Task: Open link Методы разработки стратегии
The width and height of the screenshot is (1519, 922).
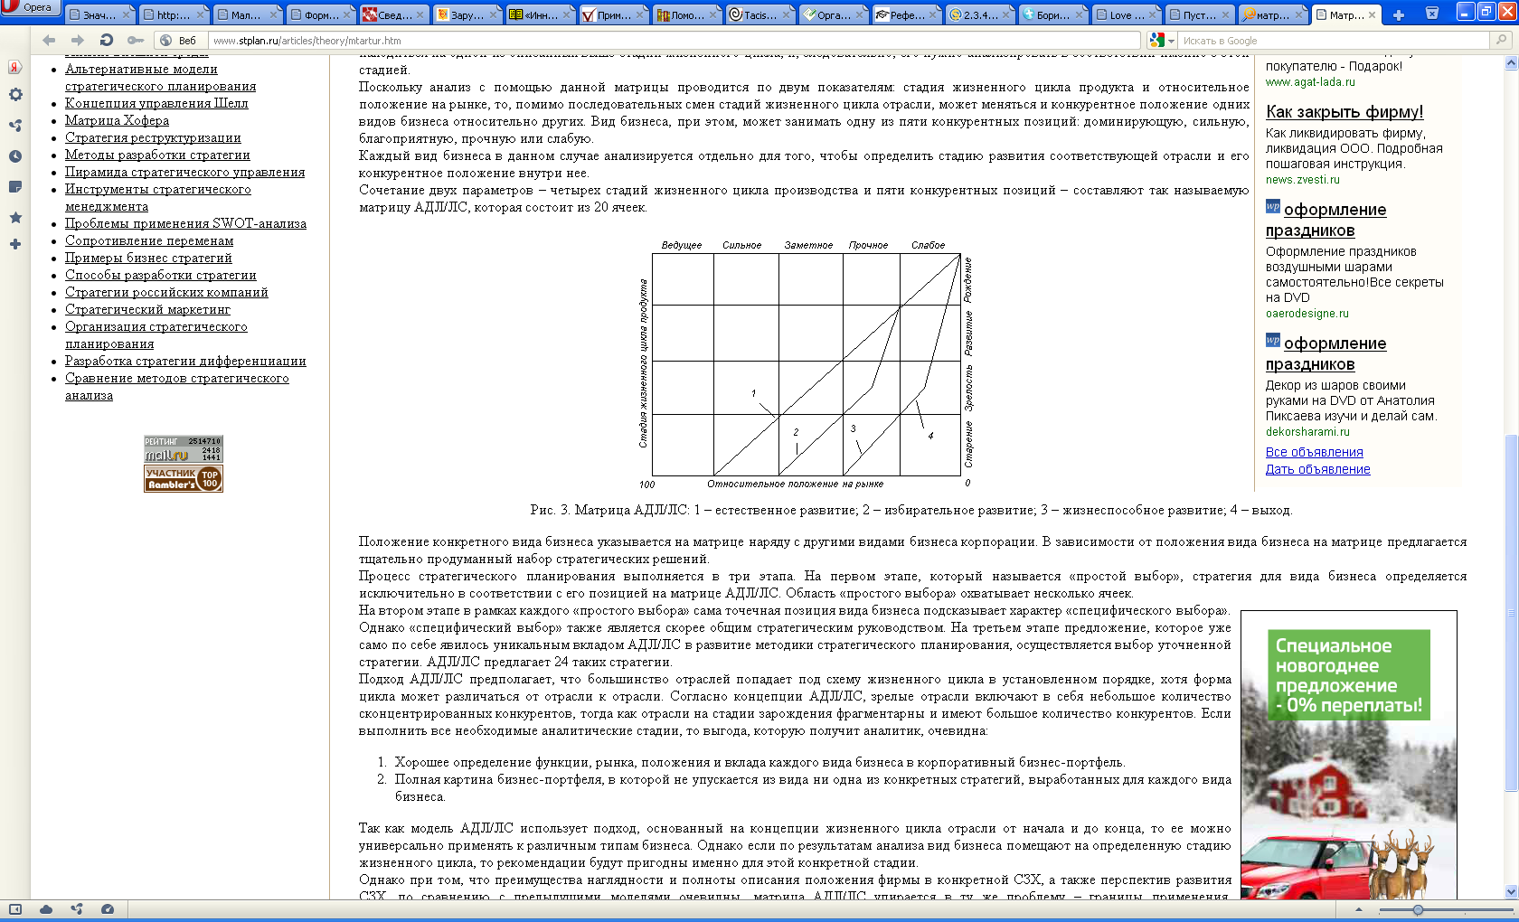Action: (157, 155)
